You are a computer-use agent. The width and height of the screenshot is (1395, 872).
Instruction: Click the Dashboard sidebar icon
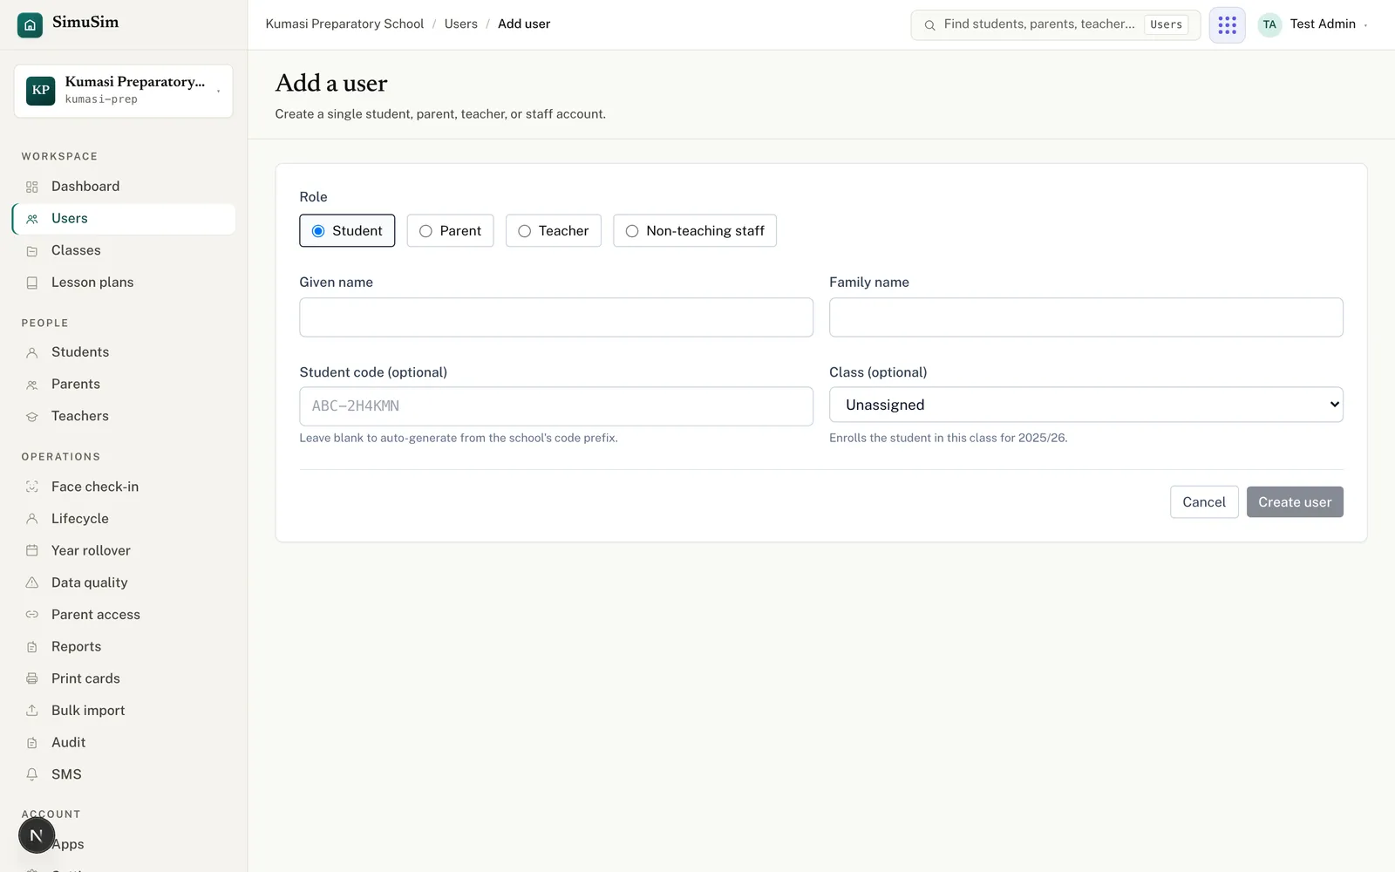click(x=32, y=187)
